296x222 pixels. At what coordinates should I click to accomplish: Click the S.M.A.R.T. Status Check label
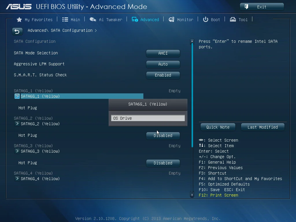tap(40, 75)
